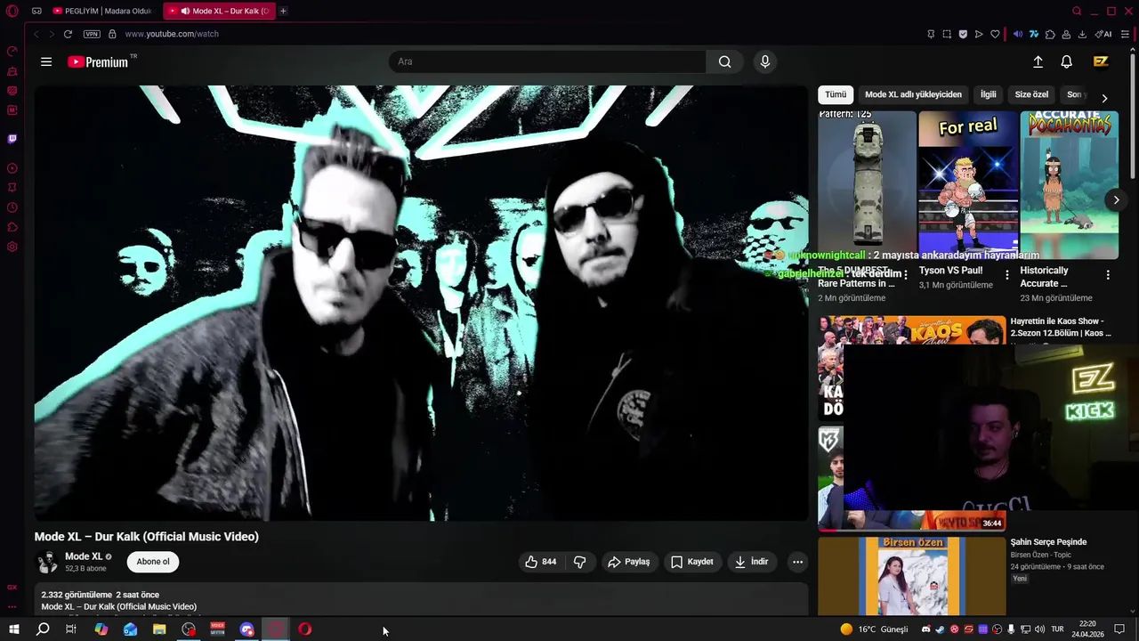
Task: Open 'Hayrettin ile Kaos Show' video title
Action: click(1061, 327)
